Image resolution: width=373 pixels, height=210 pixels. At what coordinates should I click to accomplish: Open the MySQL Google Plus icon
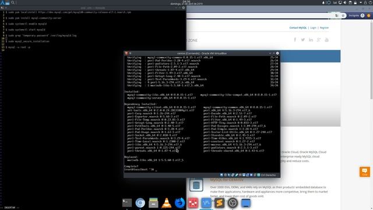pyautogui.click(x=319, y=40)
